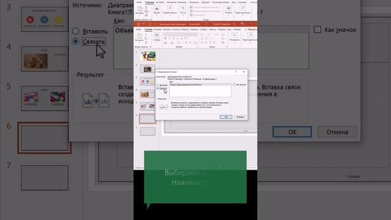This screenshot has height=220, width=391.
Task: Open the PowerPoint Вставка ribbon tab
Action: 158,29
